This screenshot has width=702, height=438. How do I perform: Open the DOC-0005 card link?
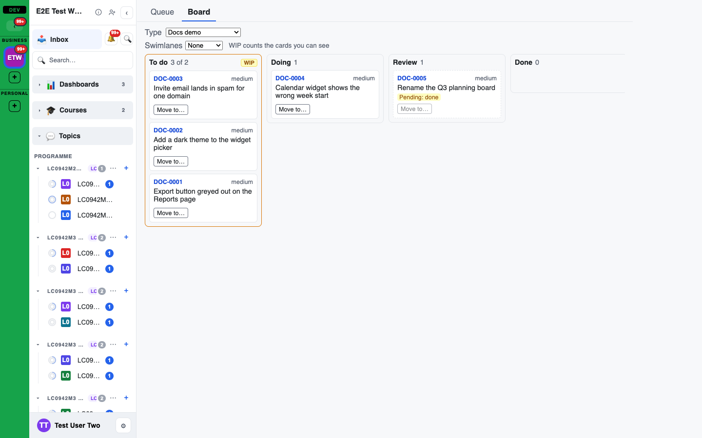(412, 78)
